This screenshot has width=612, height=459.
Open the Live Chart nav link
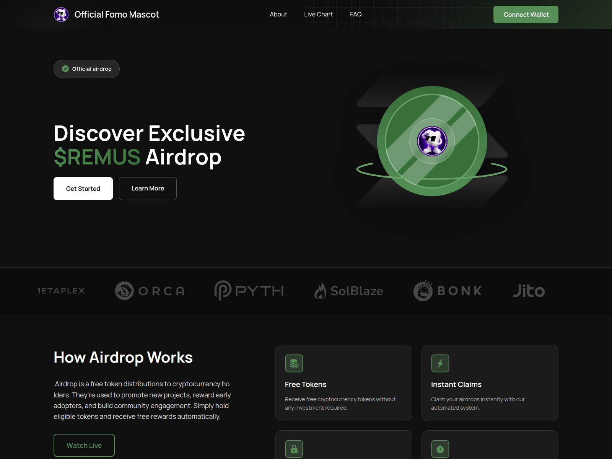point(319,14)
